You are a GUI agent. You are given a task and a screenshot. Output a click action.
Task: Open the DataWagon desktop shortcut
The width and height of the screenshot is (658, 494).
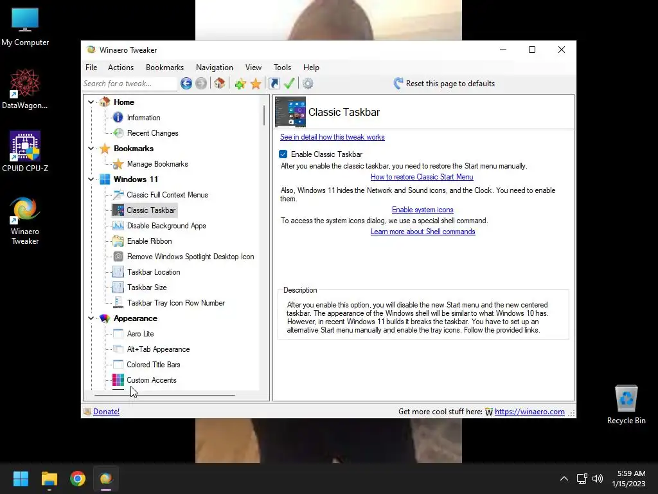tap(25, 89)
